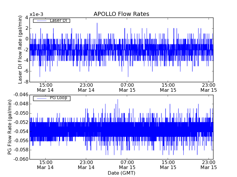Viewport: 237px width, 177px height.
Task: Click the blue line sample in PG Loop legend
Action: pos(41,98)
